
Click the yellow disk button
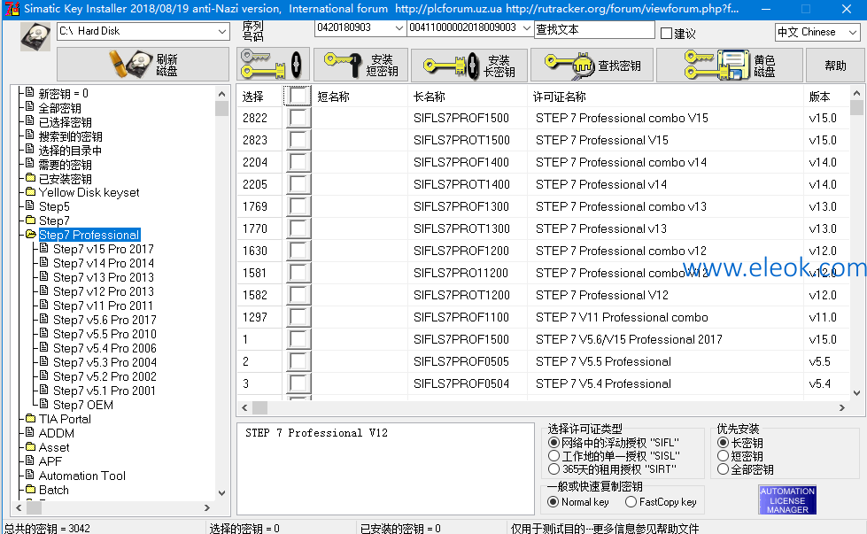[x=730, y=66]
